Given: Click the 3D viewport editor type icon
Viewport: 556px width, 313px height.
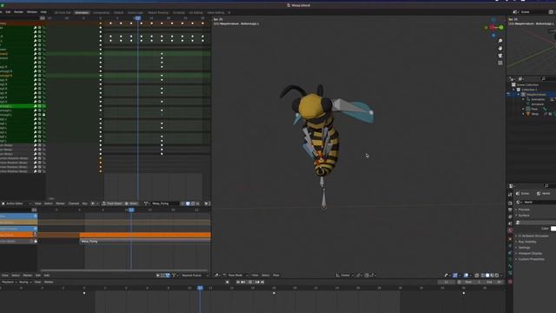Looking at the screenshot, I should coord(216,276).
